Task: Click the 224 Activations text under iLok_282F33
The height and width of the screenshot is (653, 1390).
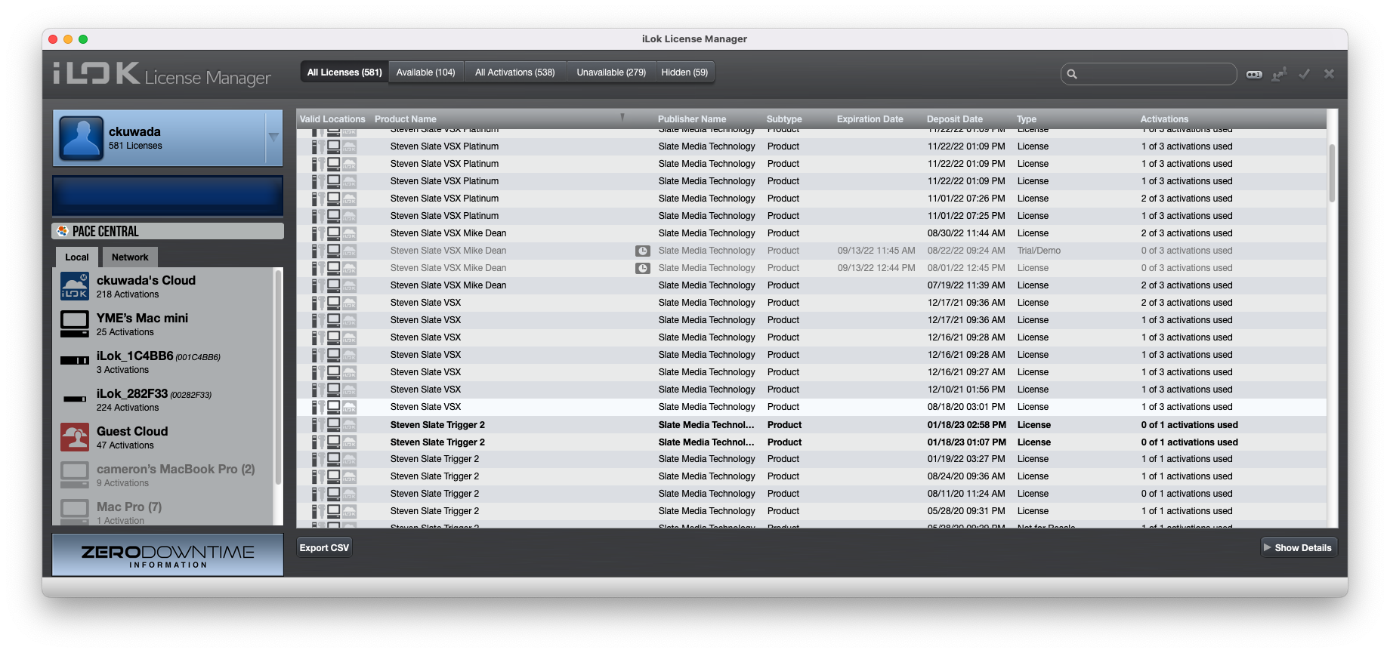Action: click(128, 408)
